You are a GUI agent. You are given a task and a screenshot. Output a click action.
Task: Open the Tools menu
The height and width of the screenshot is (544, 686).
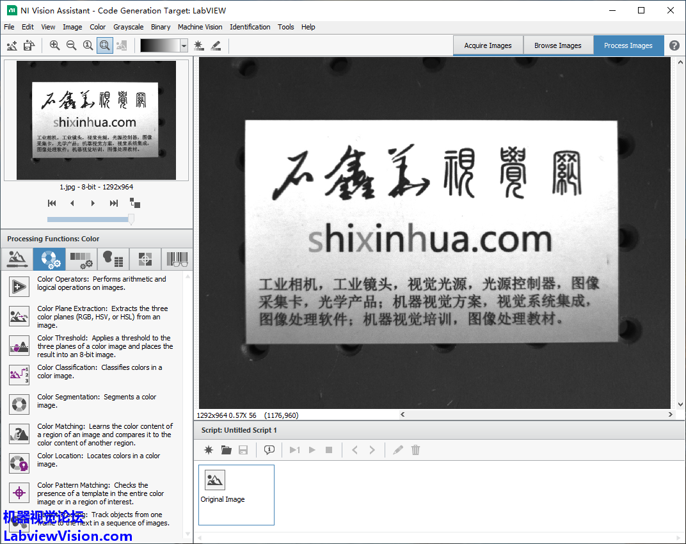(x=285, y=27)
